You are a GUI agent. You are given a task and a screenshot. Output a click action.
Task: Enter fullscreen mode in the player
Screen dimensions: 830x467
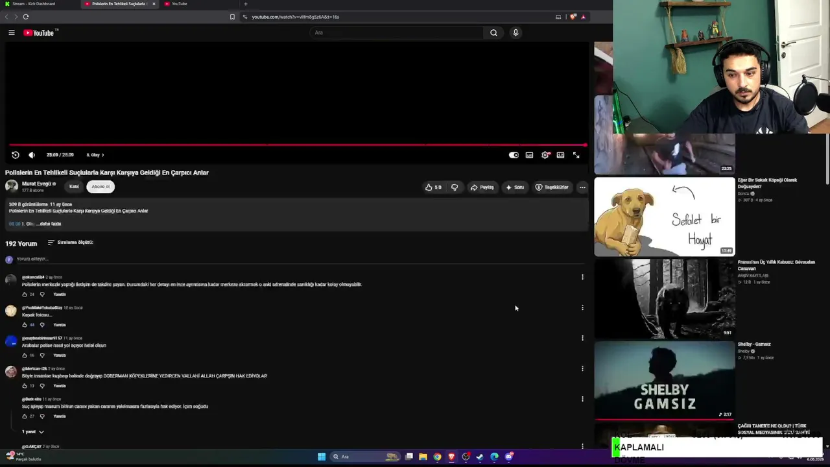click(x=576, y=155)
